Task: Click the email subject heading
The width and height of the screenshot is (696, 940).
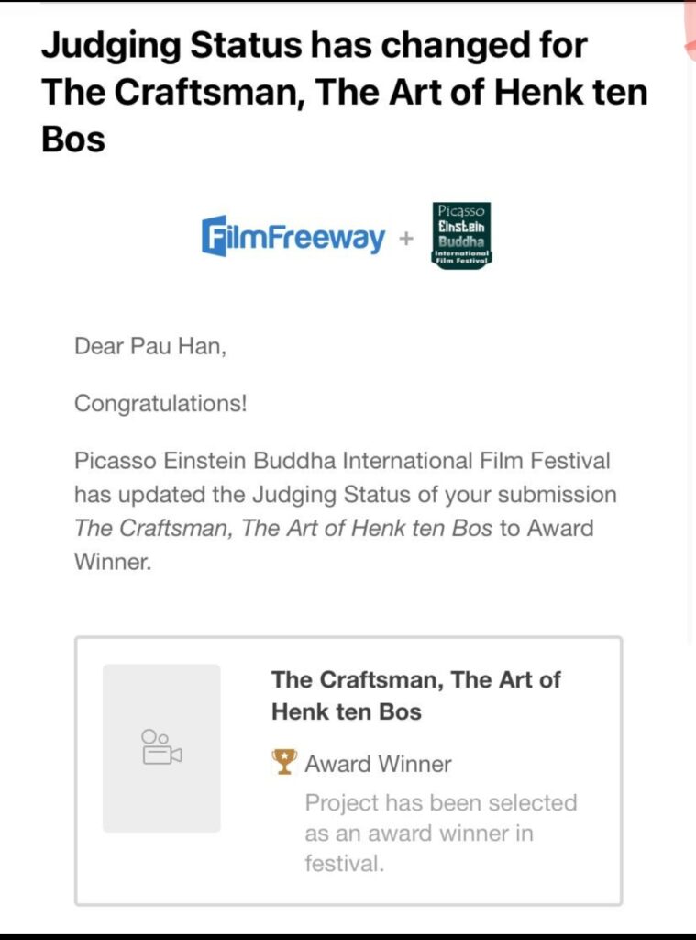Action: 344,92
